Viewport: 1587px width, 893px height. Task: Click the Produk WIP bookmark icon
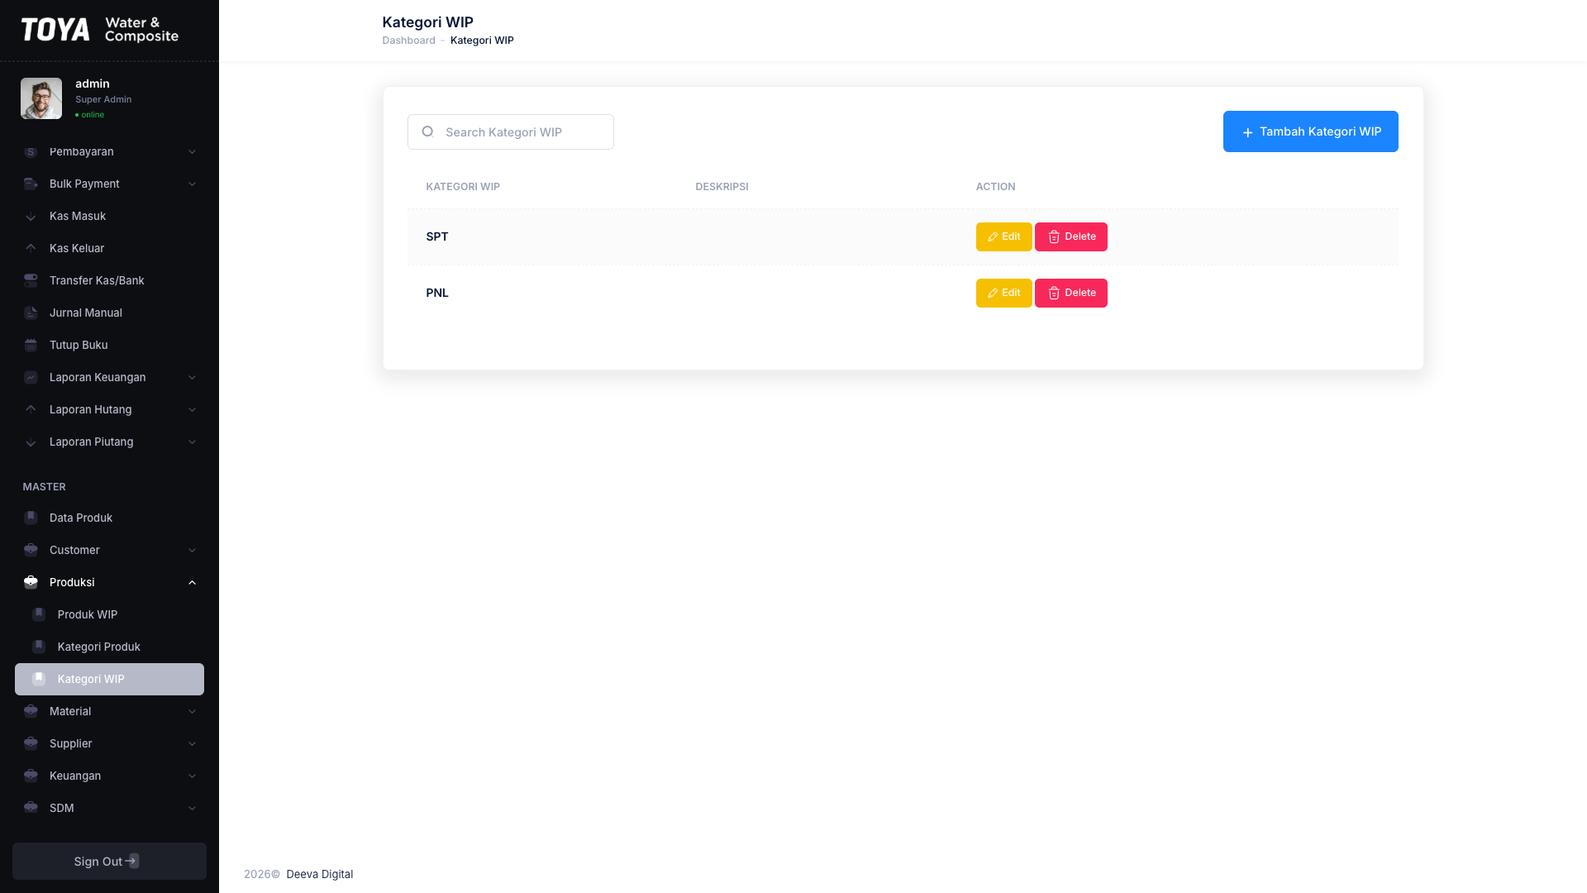click(39, 615)
